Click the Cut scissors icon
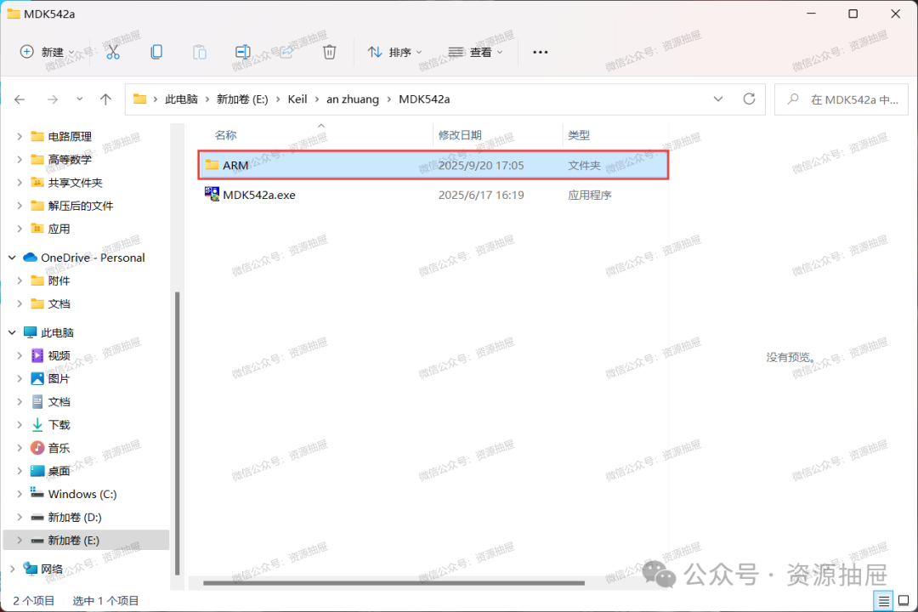918x612 pixels. 113,52
